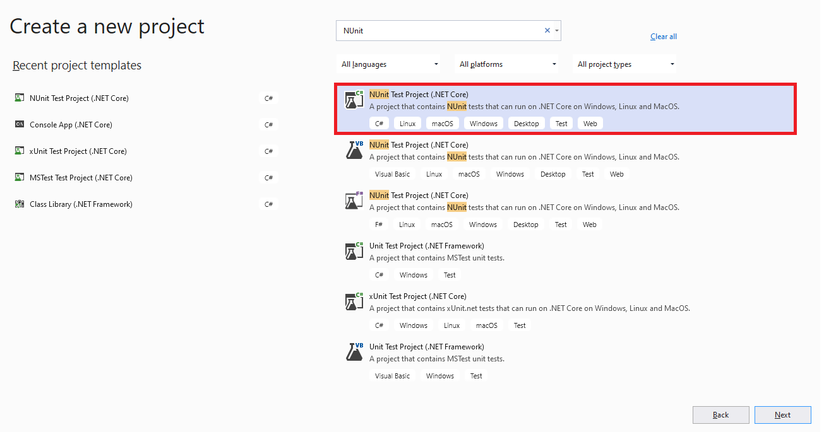Open the recent Console App (.NET Core) icon
The image size is (824, 432).
pos(20,124)
